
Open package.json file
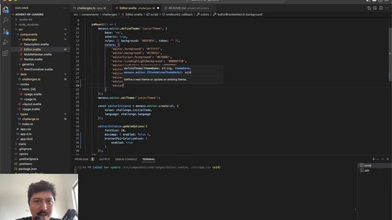28,169
